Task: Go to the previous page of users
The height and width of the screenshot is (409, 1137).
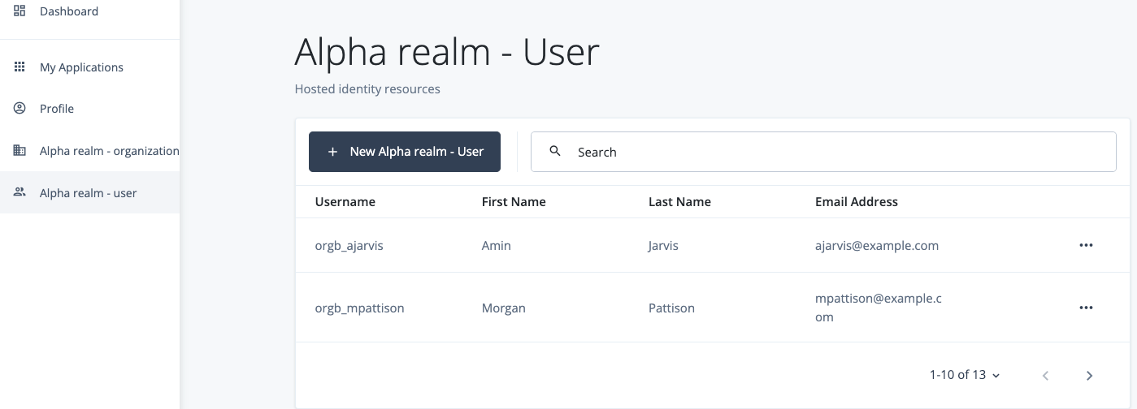Action: pyautogui.click(x=1046, y=375)
